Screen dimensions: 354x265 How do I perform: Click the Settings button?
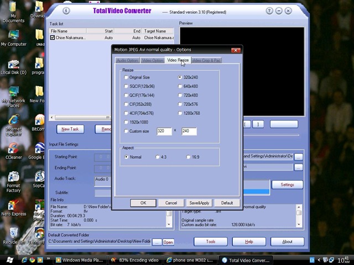coord(287,184)
